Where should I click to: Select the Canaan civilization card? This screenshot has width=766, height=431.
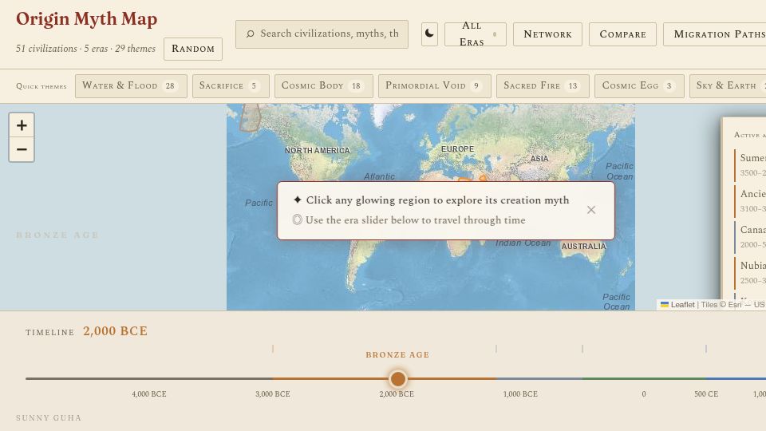tap(750, 236)
